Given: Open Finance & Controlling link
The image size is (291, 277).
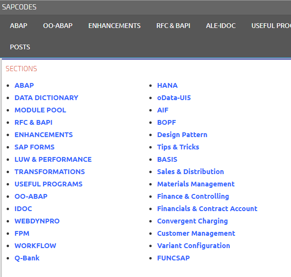Looking at the screenshot, I should (x=193, y=196).
